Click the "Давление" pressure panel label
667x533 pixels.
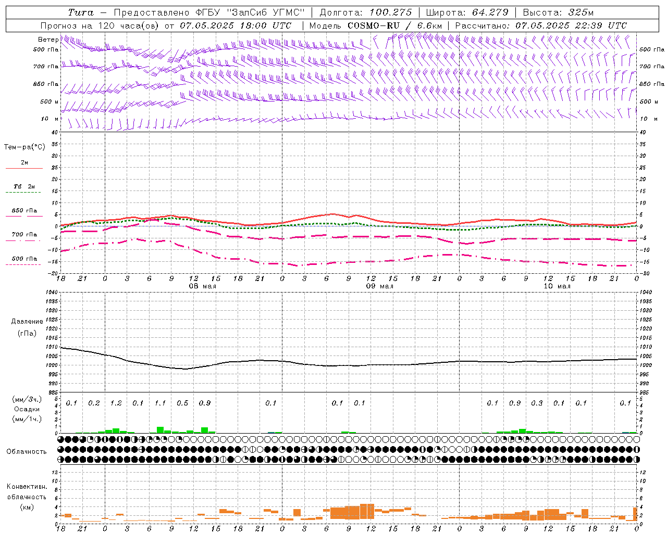[27, 322]
